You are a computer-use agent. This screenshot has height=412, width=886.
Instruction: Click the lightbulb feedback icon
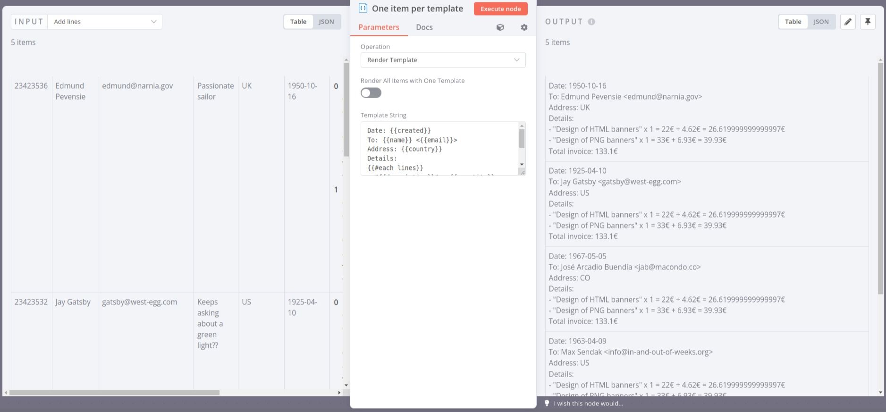coord(547,404)
